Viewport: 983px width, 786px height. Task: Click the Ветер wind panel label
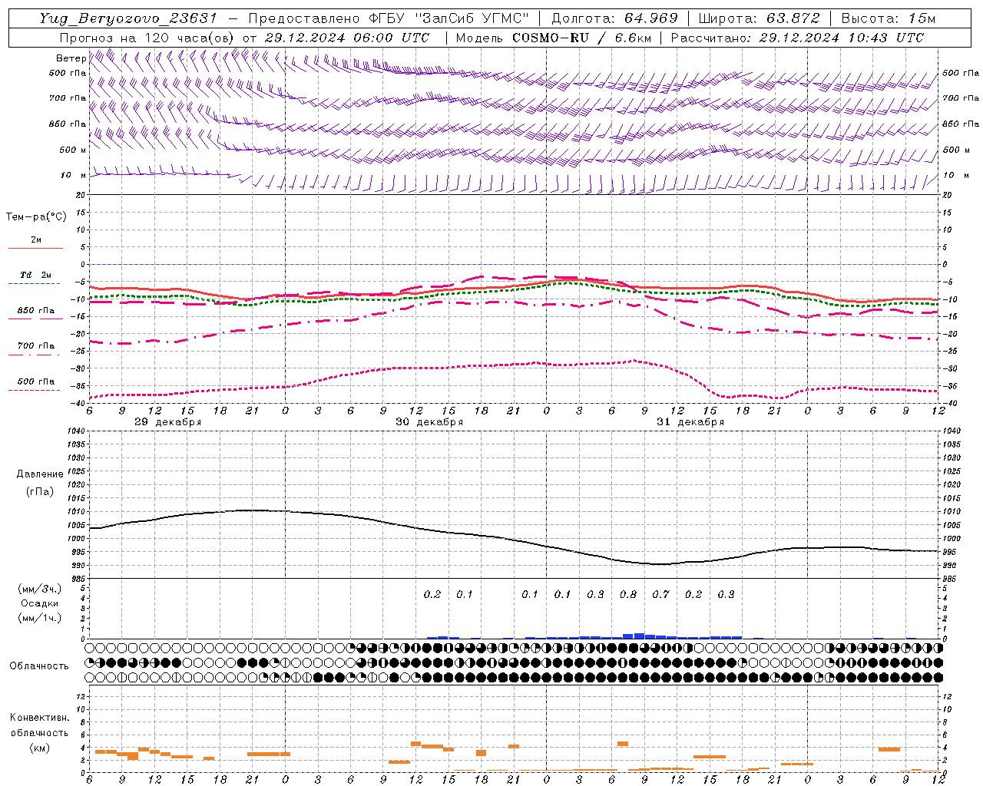pos(71,58)
